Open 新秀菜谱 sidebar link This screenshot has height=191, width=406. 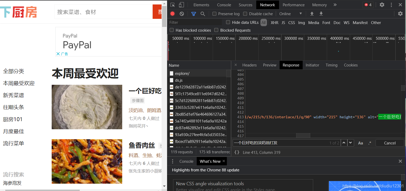coord(13,95)
